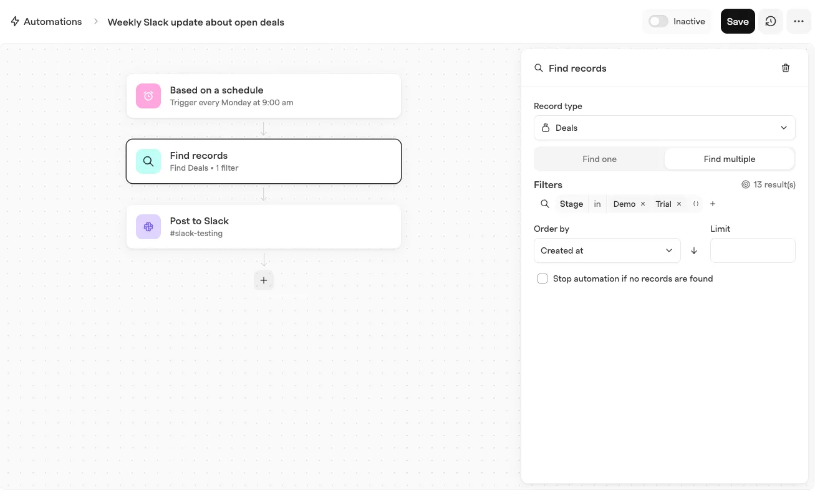Expand the Order by Created at dropdown

pyautogui.click(x=607, y=250)
